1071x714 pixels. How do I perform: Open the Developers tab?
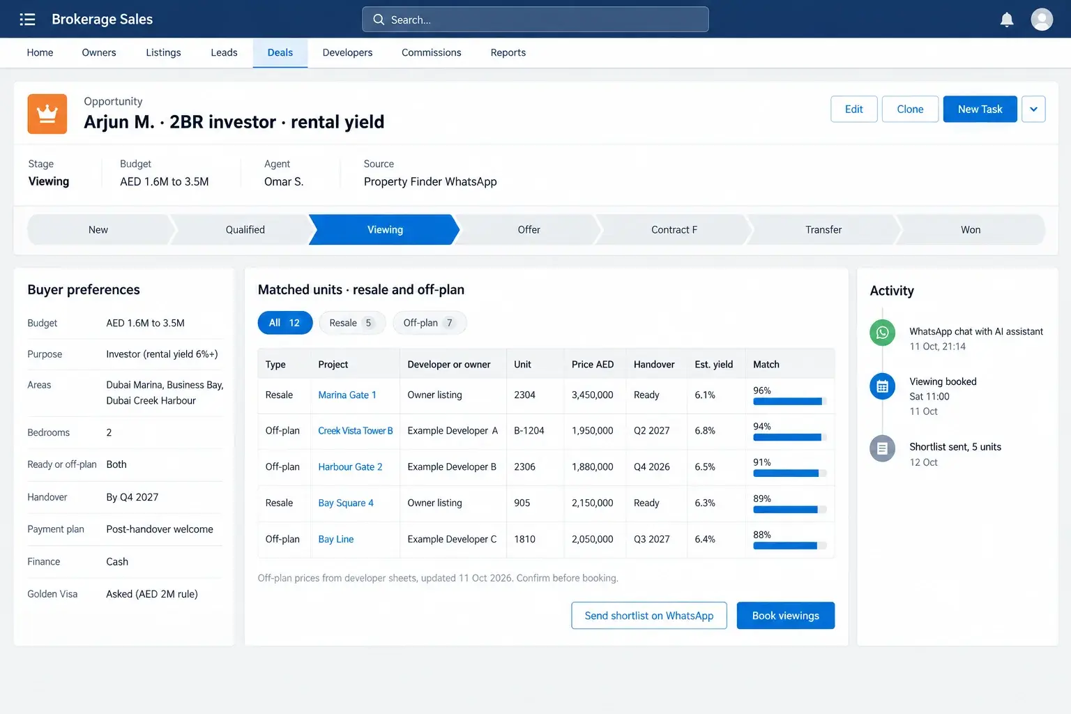tap(347, 52)
